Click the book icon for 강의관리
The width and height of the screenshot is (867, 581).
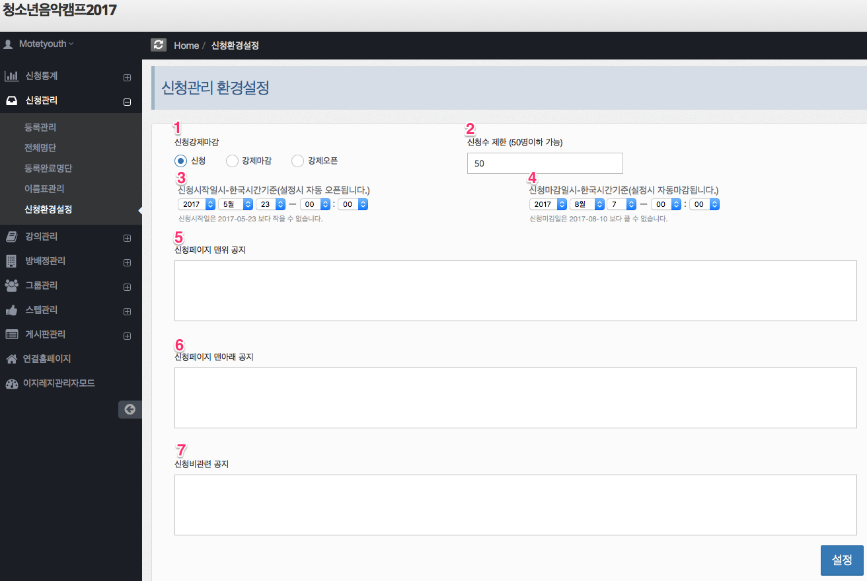click(x=11, y=237)
